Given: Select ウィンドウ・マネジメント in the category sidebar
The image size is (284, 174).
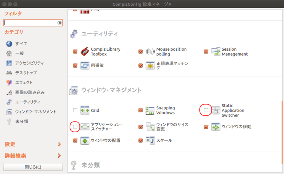Looking at the screenshot, I should (36, 112).
